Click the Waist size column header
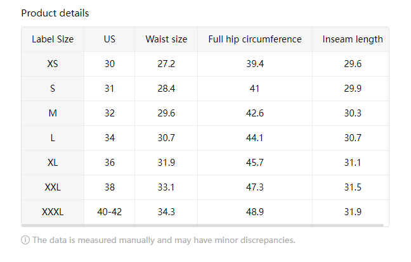 pos(166,39)
